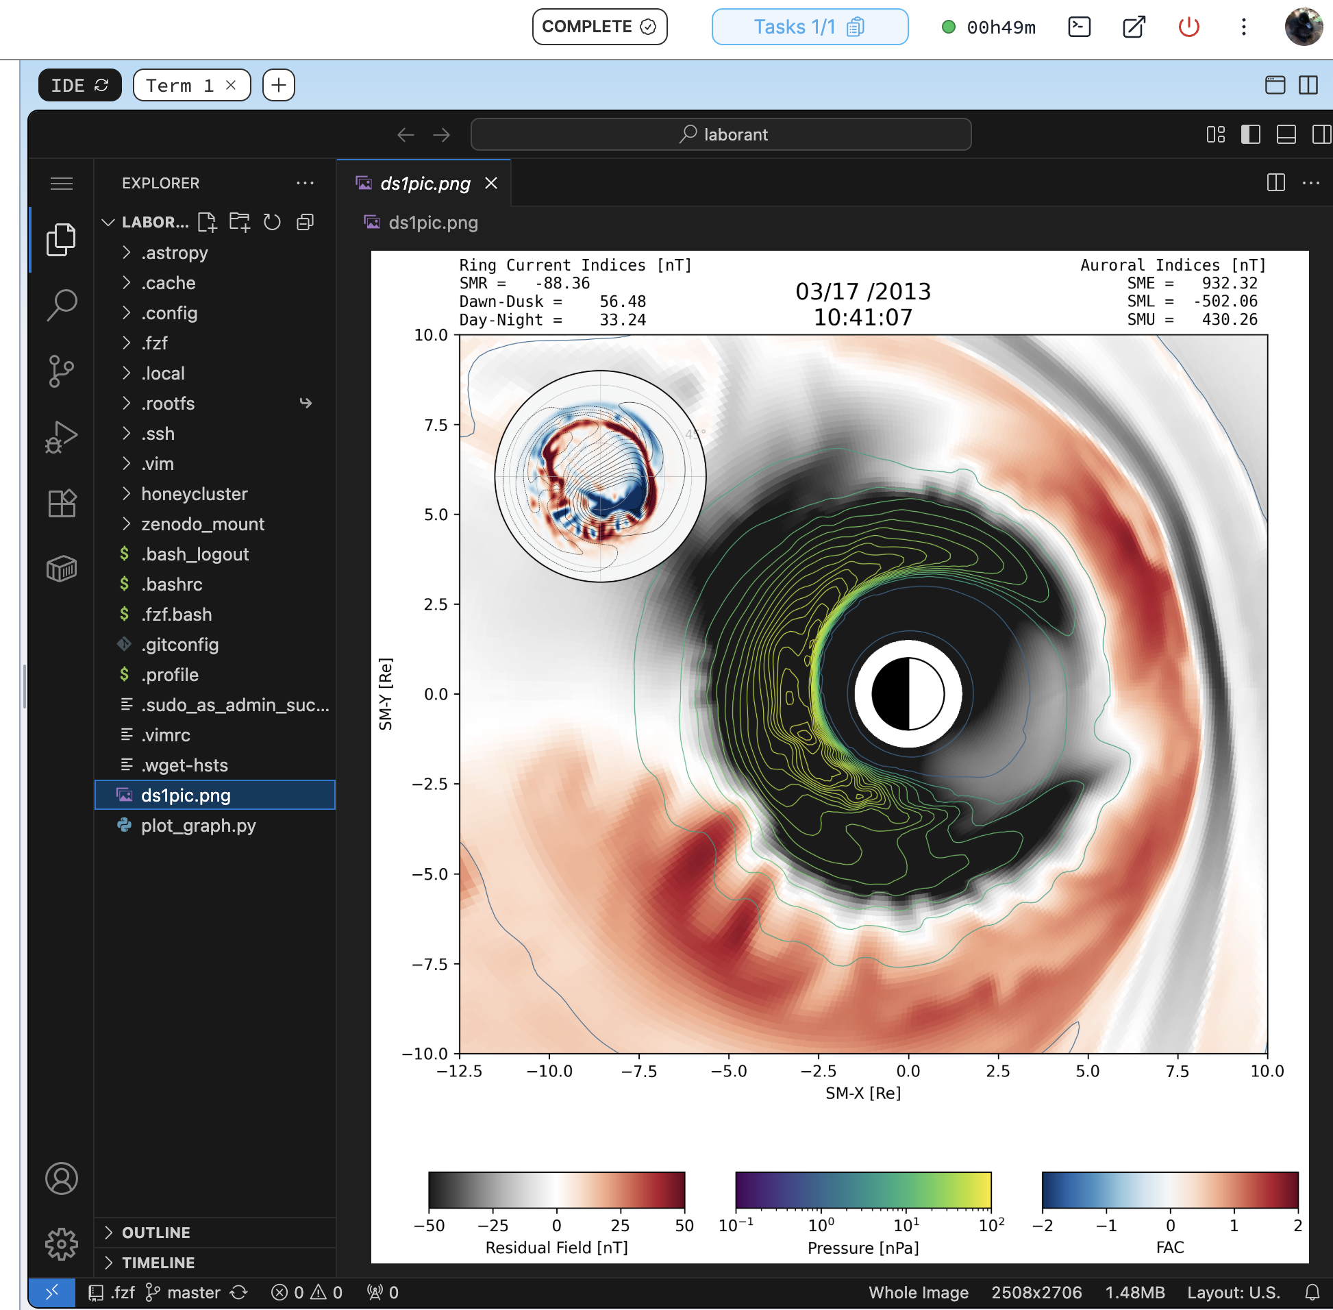Screen dimensions: 1333x1310
Task: Switch to the IDE tab
Action: [79, 85]
